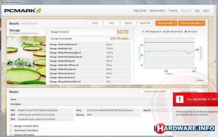Click View result online button
Viewport: 218px width, 137px height.
pyautogui.click(x=192, y=23)
